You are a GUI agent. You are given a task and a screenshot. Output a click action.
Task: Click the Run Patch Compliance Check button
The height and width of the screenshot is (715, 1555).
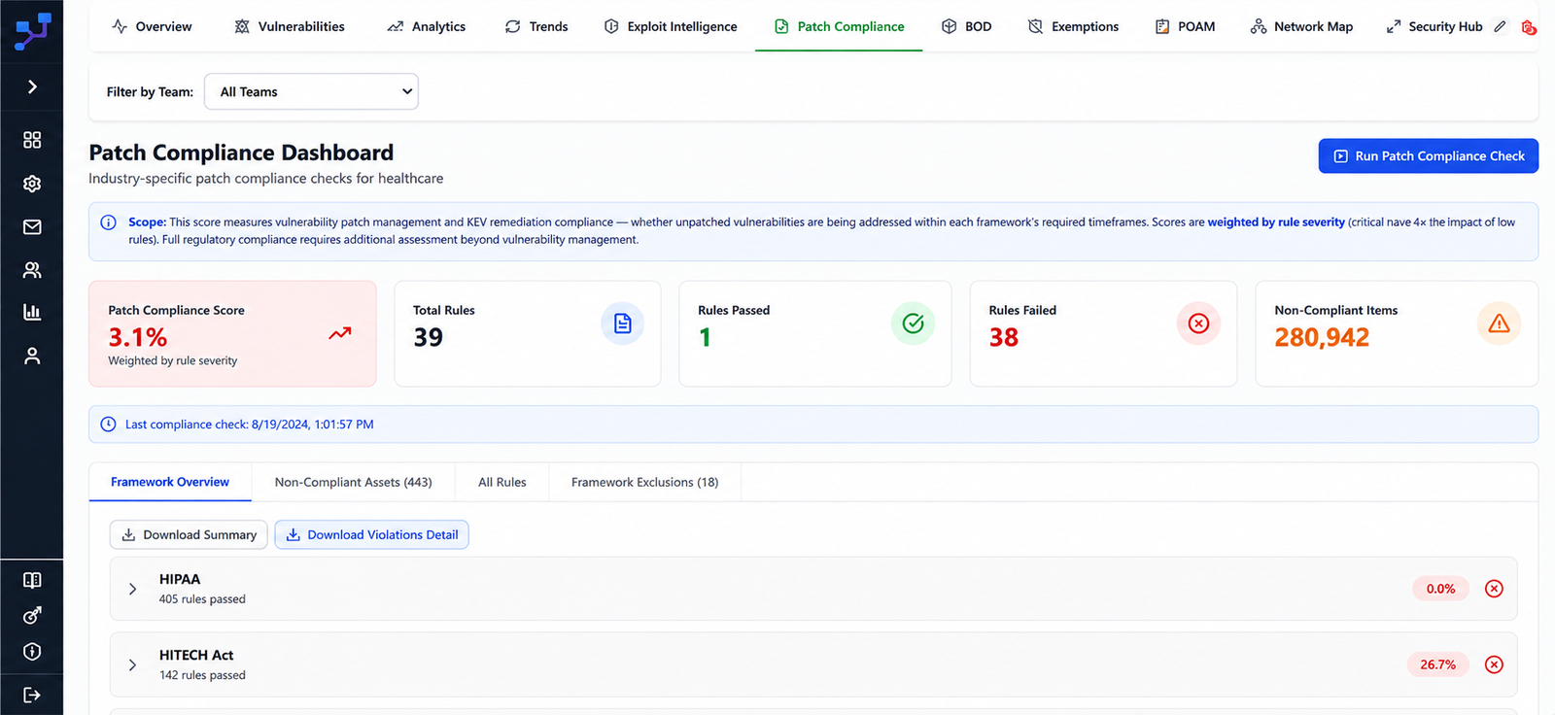click(x=1428, y=155)
